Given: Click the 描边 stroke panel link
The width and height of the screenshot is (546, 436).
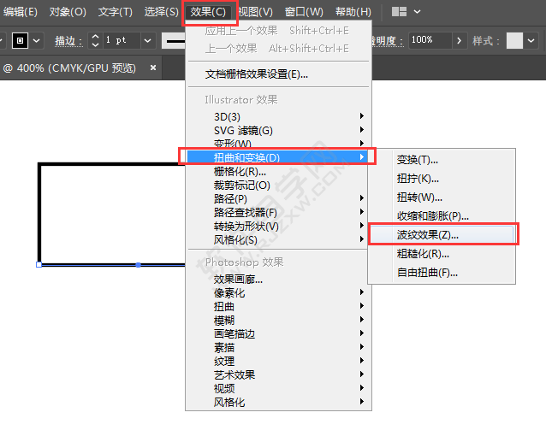Looking at the screenshot, I should (x=68, y=41).
